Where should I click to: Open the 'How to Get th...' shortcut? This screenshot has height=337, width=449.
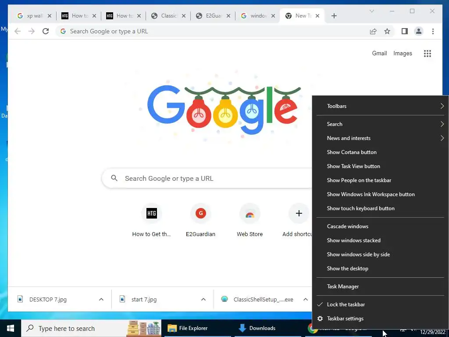[x=151, y=220]
